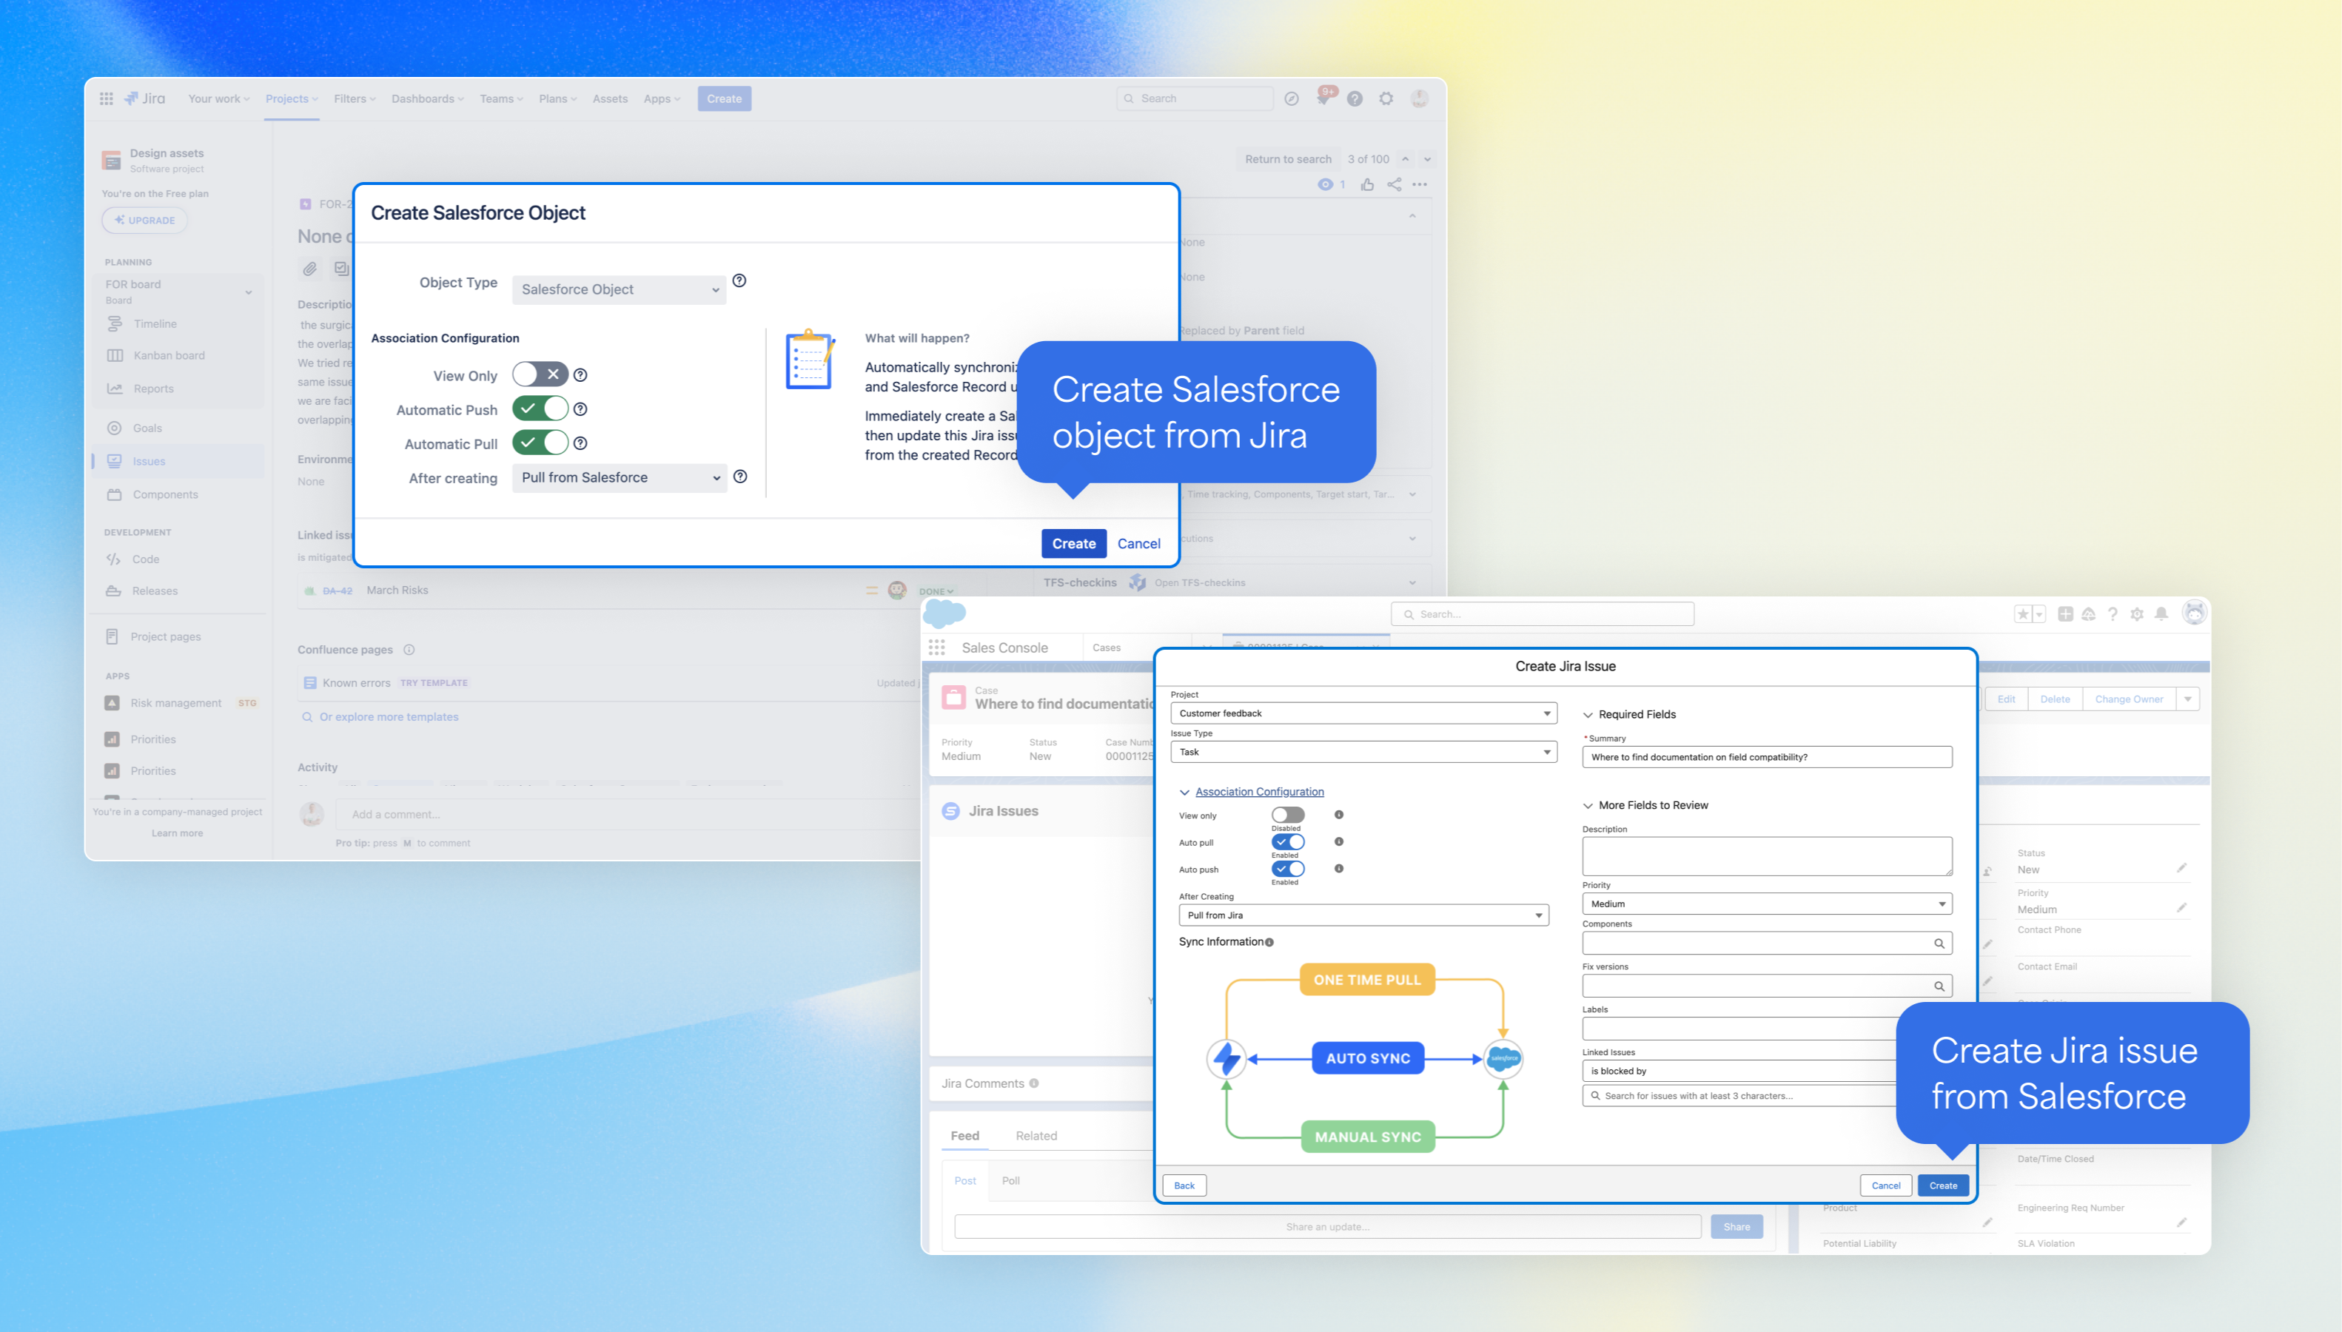Click the Sync Information info icon
This screenshot has width=2342, height=1332.
click(x=1269, y=942)
